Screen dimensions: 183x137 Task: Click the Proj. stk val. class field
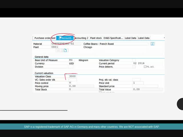click(136, 80)
